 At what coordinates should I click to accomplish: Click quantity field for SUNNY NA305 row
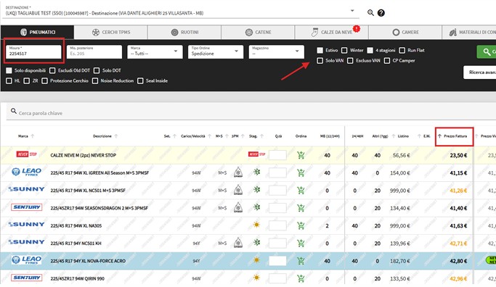tap(277, 225)
